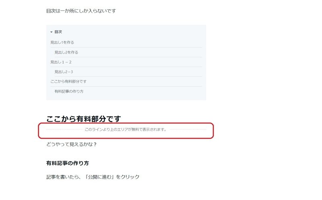The width and height of the screenshot is (322, 200).
Task: Click the dotted divider left of paywall text
Action: click(64, 129)
